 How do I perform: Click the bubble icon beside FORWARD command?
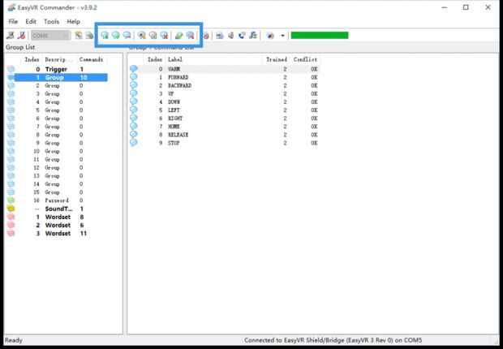[133, 77]
